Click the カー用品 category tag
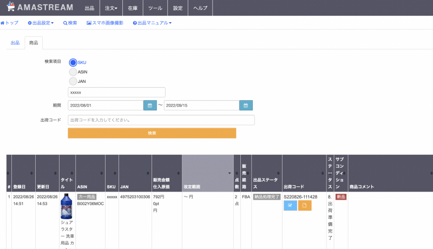 [x=87, y=197]
